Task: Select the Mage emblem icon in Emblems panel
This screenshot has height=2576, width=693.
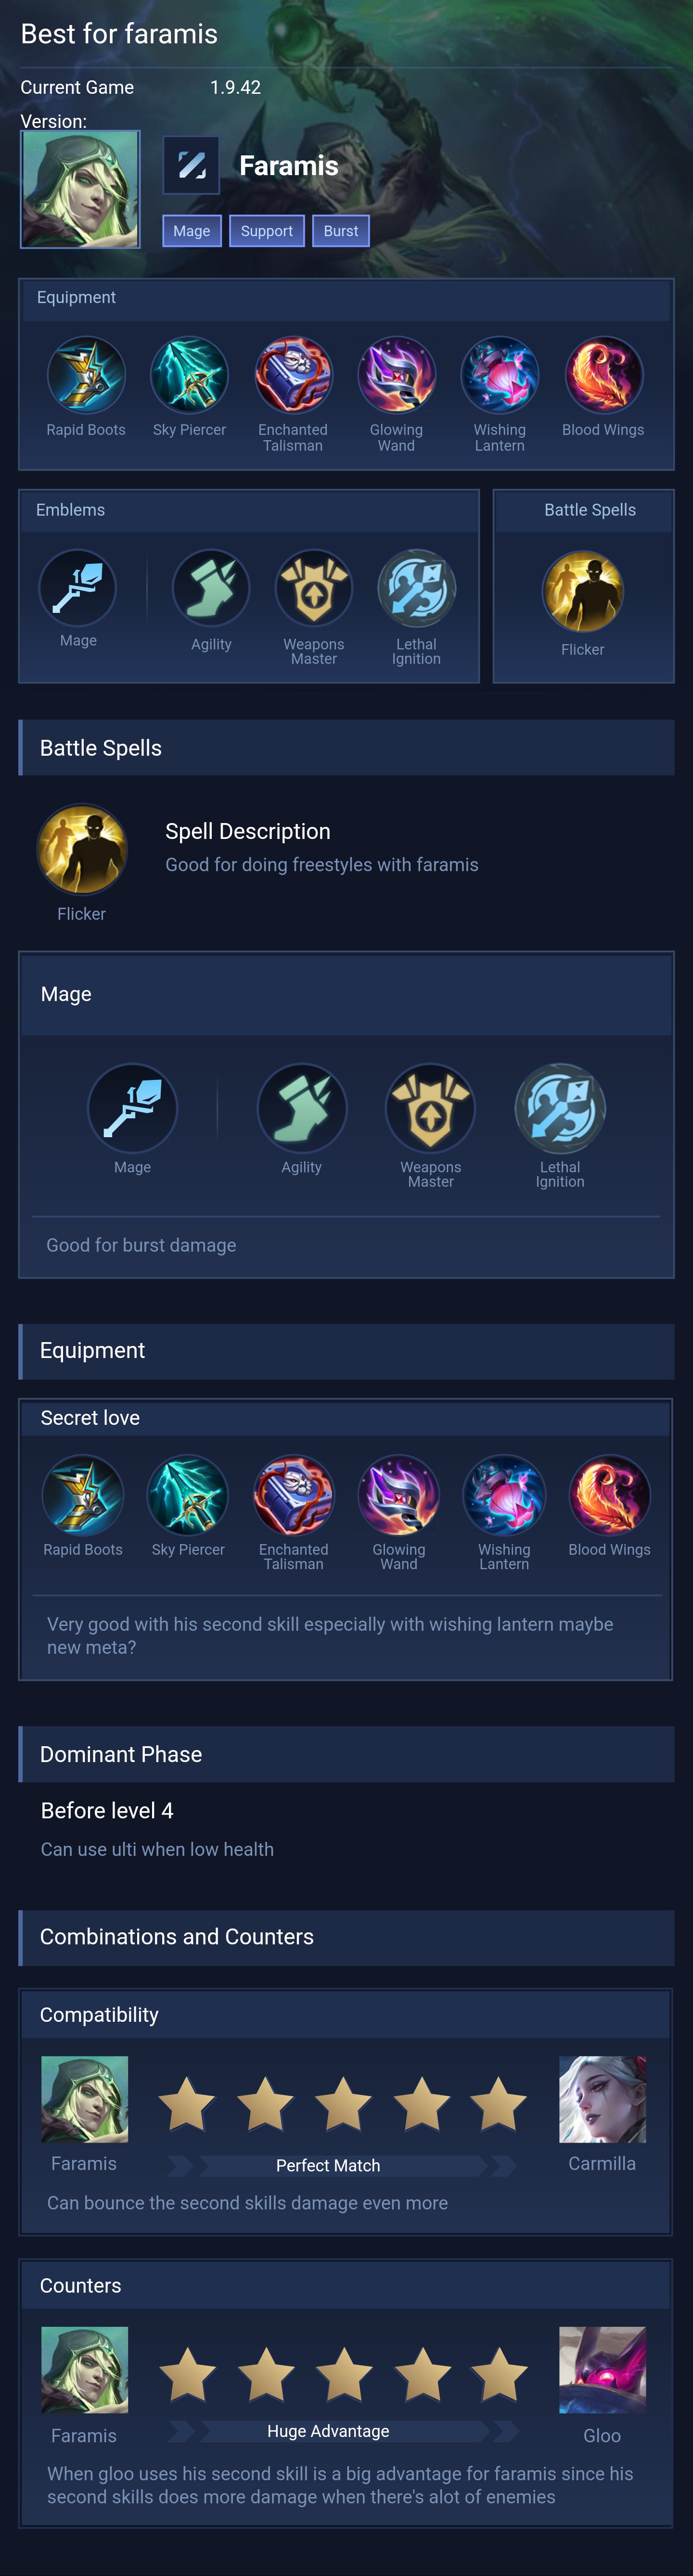Action: pyautogui.click(x=78, y=588)
